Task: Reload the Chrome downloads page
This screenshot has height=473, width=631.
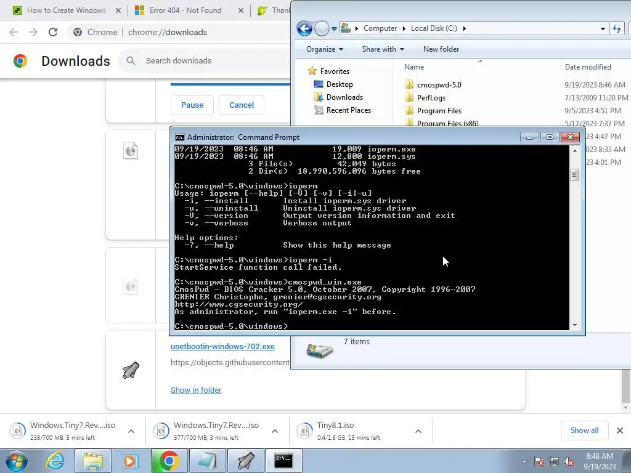Action: 53,32
